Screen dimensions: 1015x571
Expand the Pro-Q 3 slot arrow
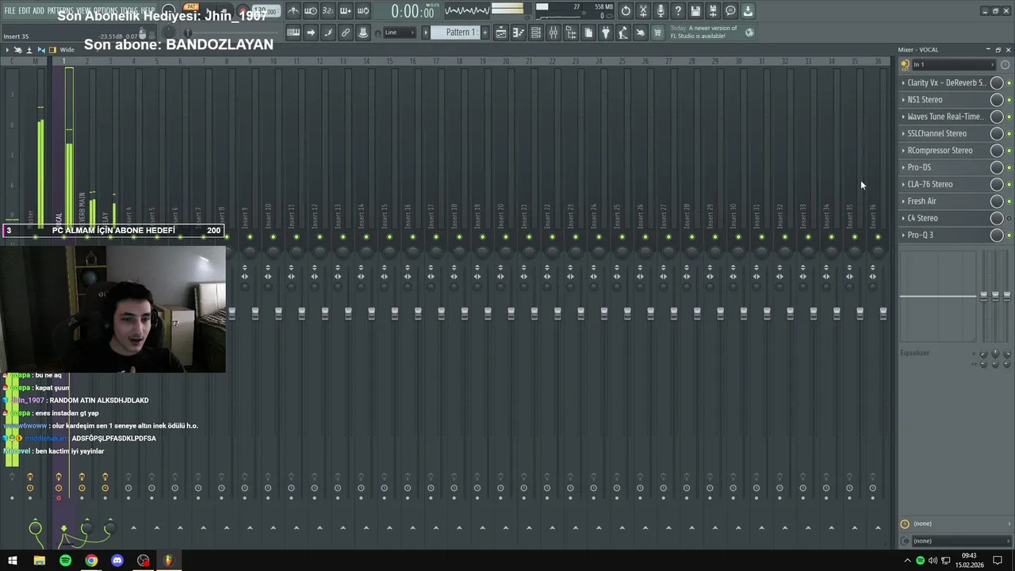(x=903, y=235)
